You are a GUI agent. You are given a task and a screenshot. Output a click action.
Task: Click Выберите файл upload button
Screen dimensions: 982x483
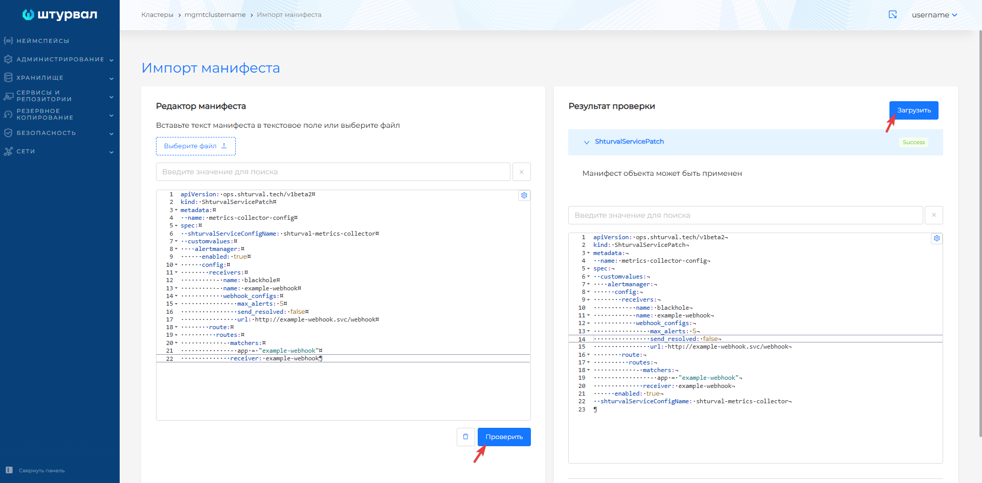coord(196,146)
